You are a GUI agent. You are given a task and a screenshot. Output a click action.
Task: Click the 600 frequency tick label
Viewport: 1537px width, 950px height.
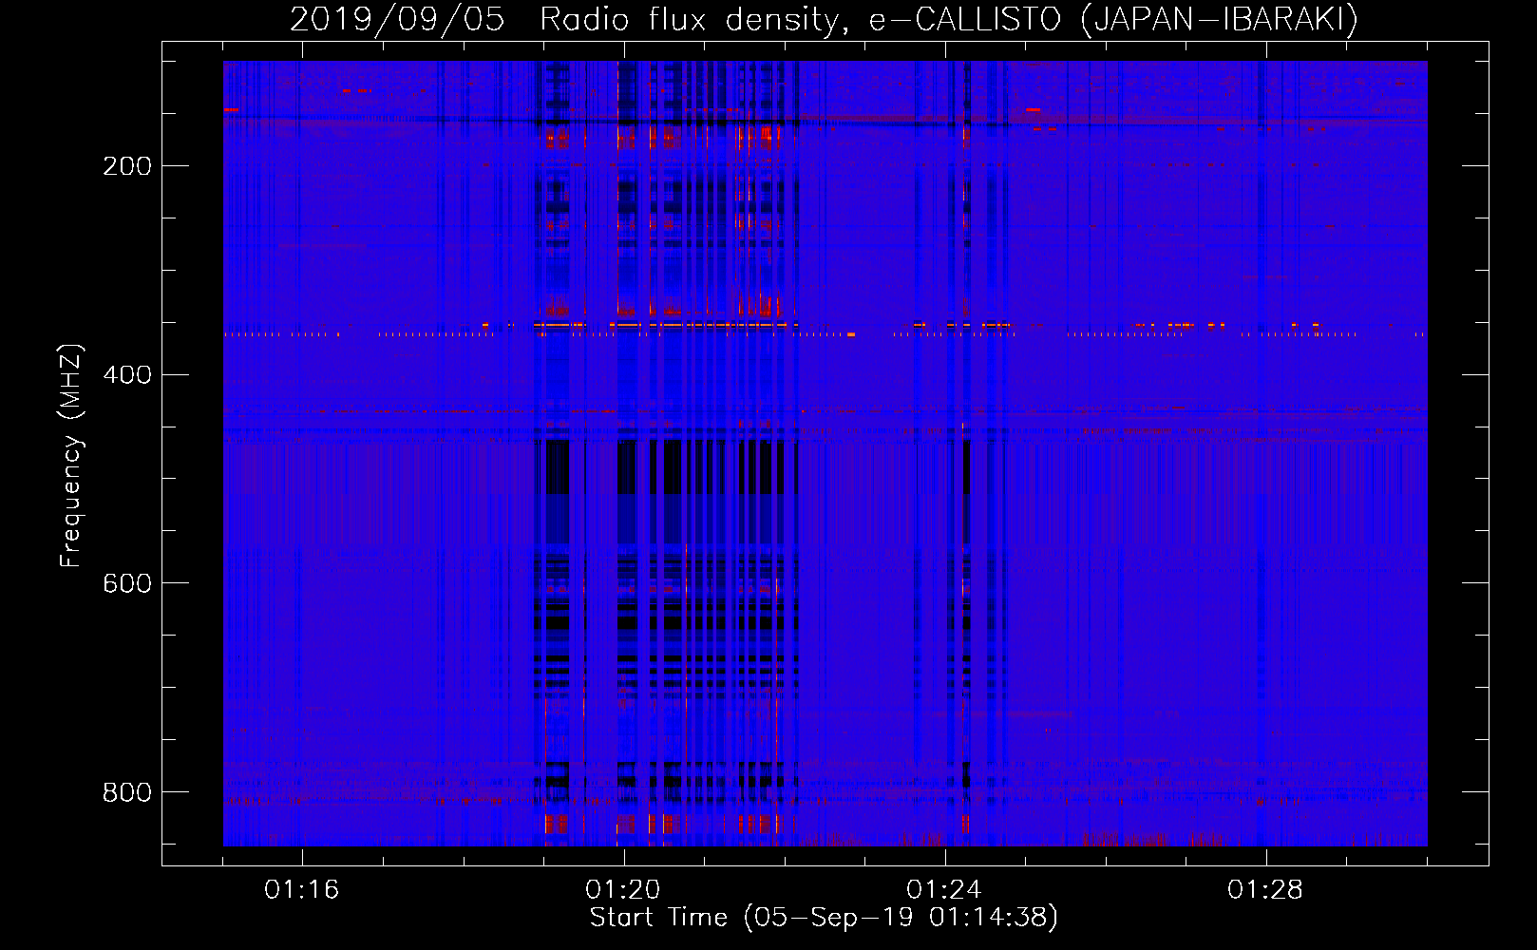[127, 582]
